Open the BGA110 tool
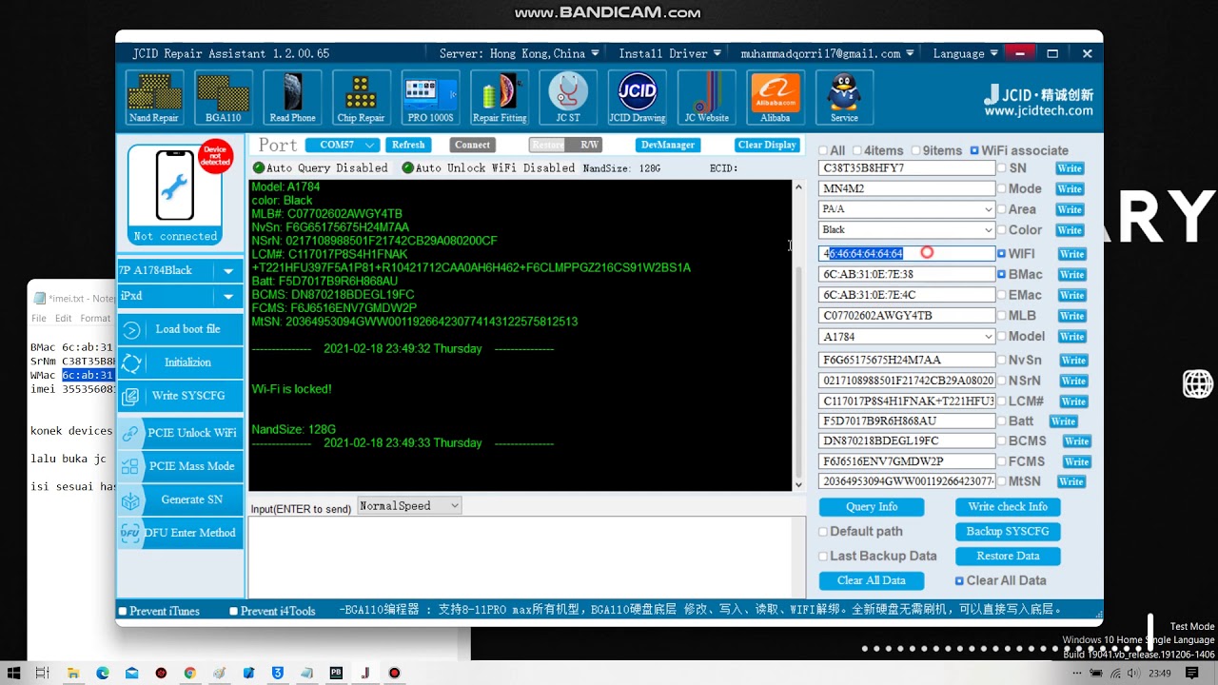Image resolution: width=1218 pixels, height=685 pixels. pyautogui.click(x=224, y=97)
